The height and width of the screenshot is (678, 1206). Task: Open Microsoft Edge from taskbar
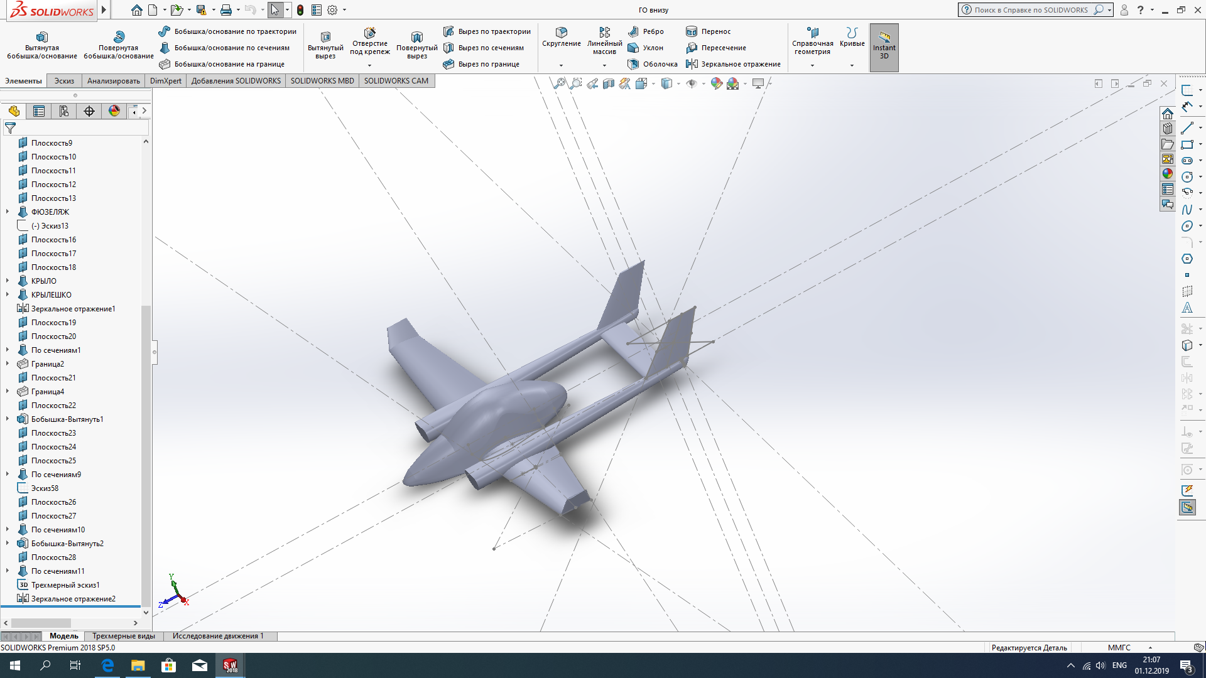[x=107, y=665]
